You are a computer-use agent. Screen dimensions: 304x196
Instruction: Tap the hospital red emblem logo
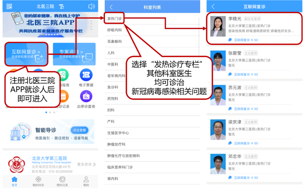[x=17, y=165]
